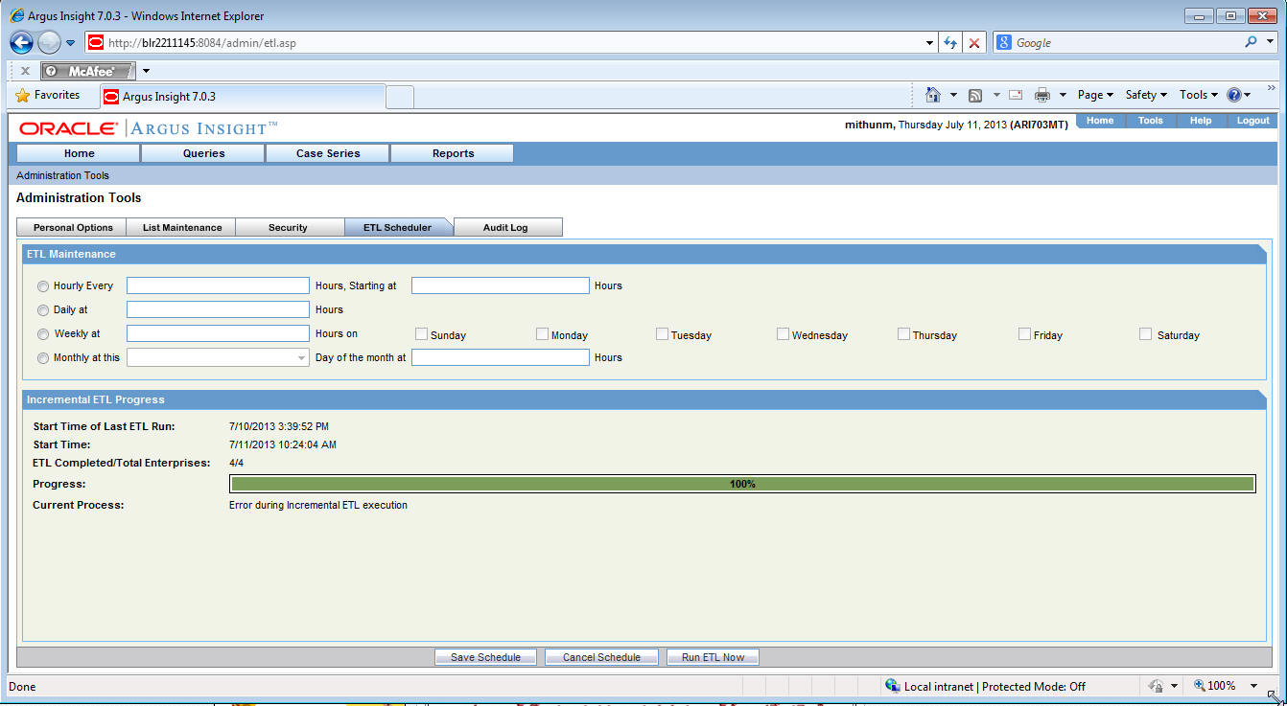Click the Home menu in navigation bar

point(79,153)
